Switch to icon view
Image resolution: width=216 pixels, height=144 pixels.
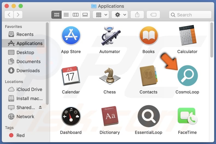pyautogui.click(x=57, y=15)
